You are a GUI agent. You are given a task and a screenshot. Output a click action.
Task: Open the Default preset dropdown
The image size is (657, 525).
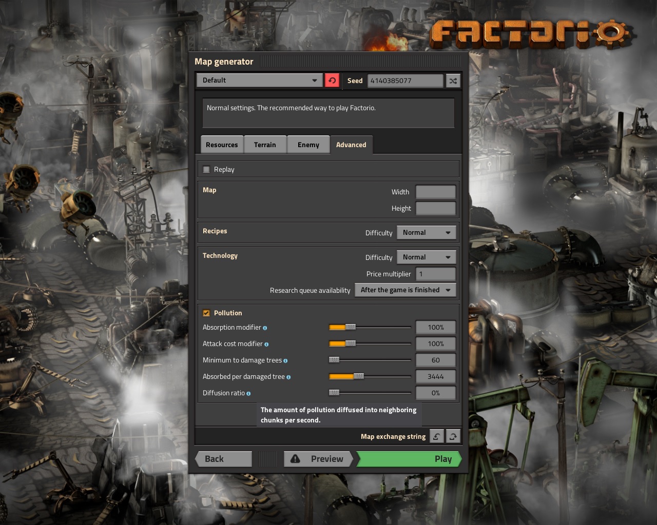[259, 80]
